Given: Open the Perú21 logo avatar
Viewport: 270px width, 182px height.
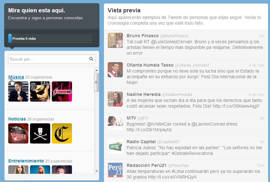Looking at the screenshot, I should point(115,170).
